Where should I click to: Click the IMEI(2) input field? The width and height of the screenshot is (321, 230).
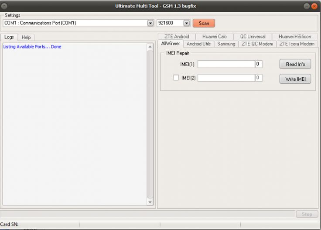[226, 78]
